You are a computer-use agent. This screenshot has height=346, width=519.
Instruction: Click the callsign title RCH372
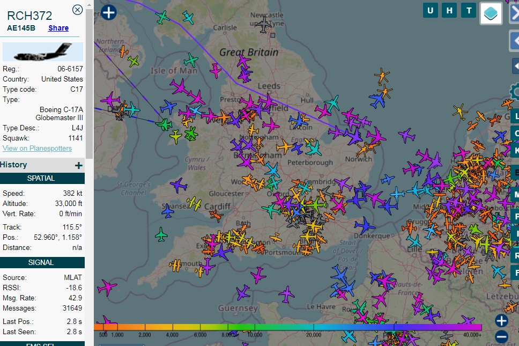[x=29, y=16]
